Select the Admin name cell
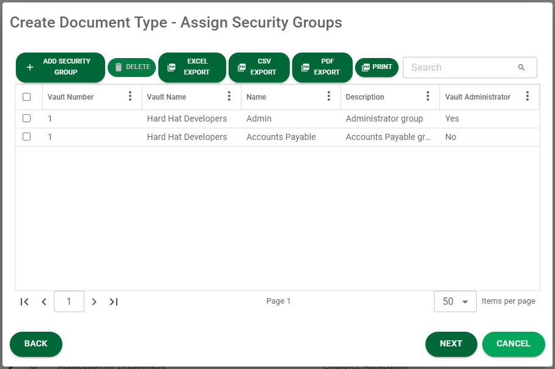This screenshot has width=555, height=369. click(x=259, y=119)
